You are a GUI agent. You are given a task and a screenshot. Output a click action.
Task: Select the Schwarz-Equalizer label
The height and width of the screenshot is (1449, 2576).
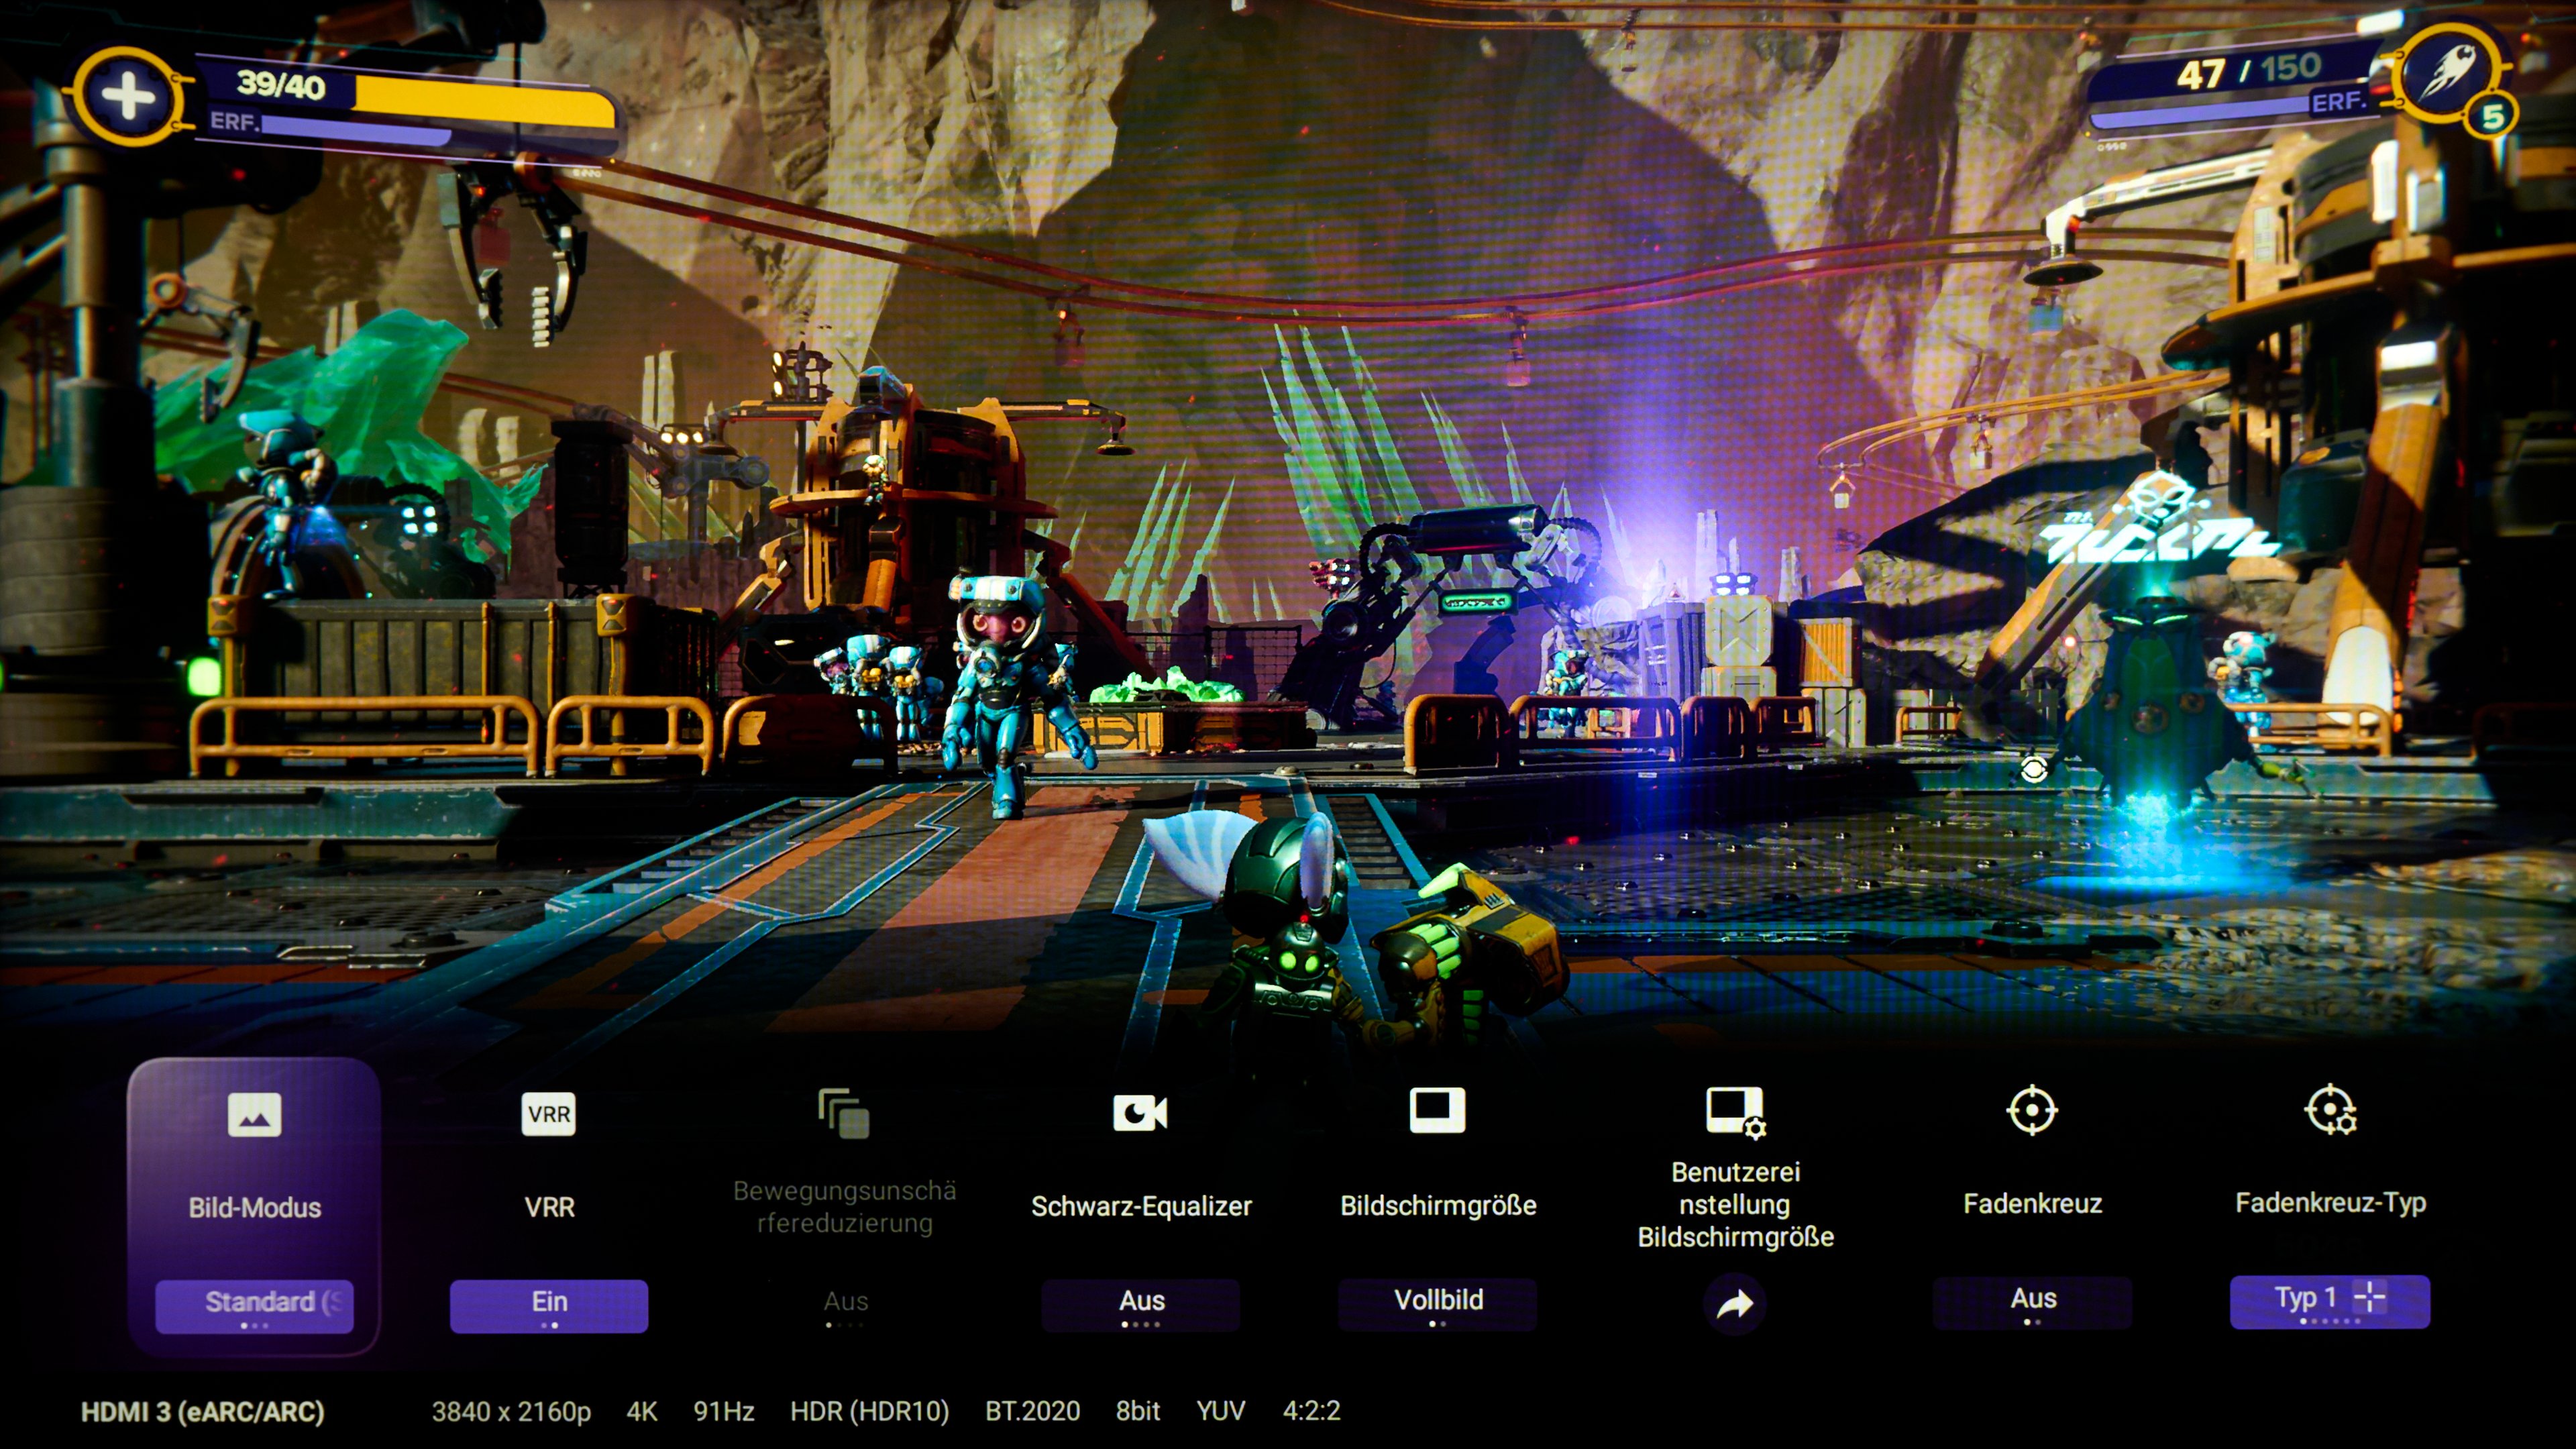pos(1141,1206)
